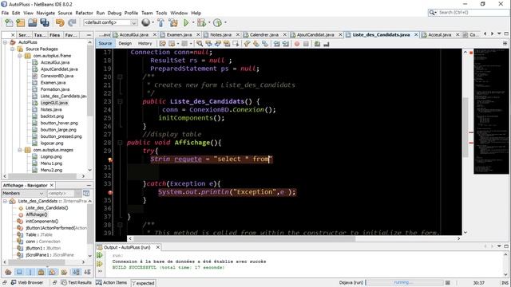Toggle fold marker at line 23

click(120, 101)
